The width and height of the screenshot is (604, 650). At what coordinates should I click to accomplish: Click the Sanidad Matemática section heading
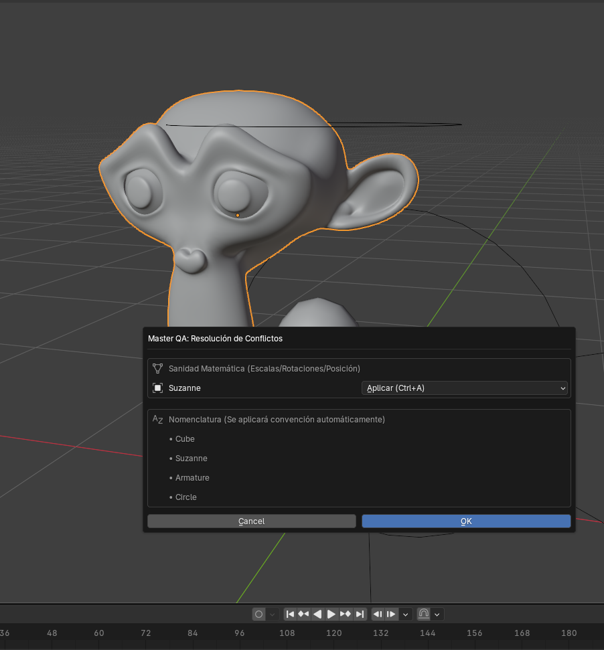(x=264, y=369)
